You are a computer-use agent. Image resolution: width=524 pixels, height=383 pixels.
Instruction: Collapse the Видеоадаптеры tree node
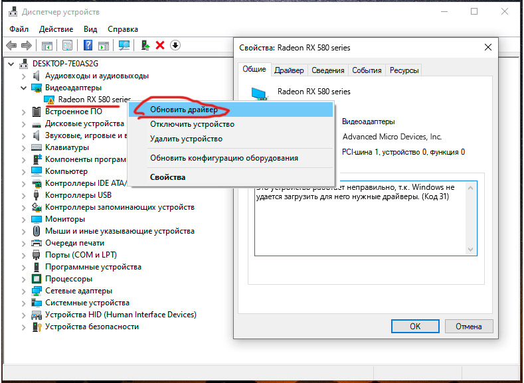coord(24,88)
